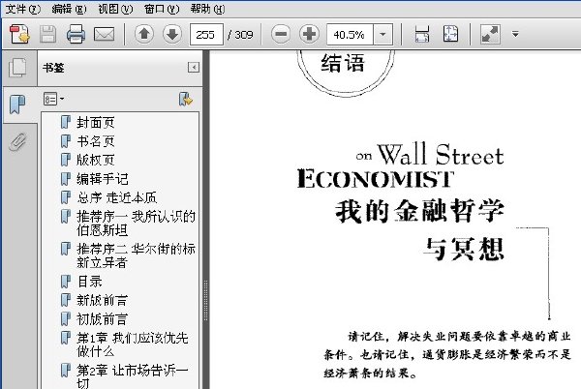Screen dimensions: 581x389
Task: Zoom out with the minus button
Action: [x=281, y=35]
